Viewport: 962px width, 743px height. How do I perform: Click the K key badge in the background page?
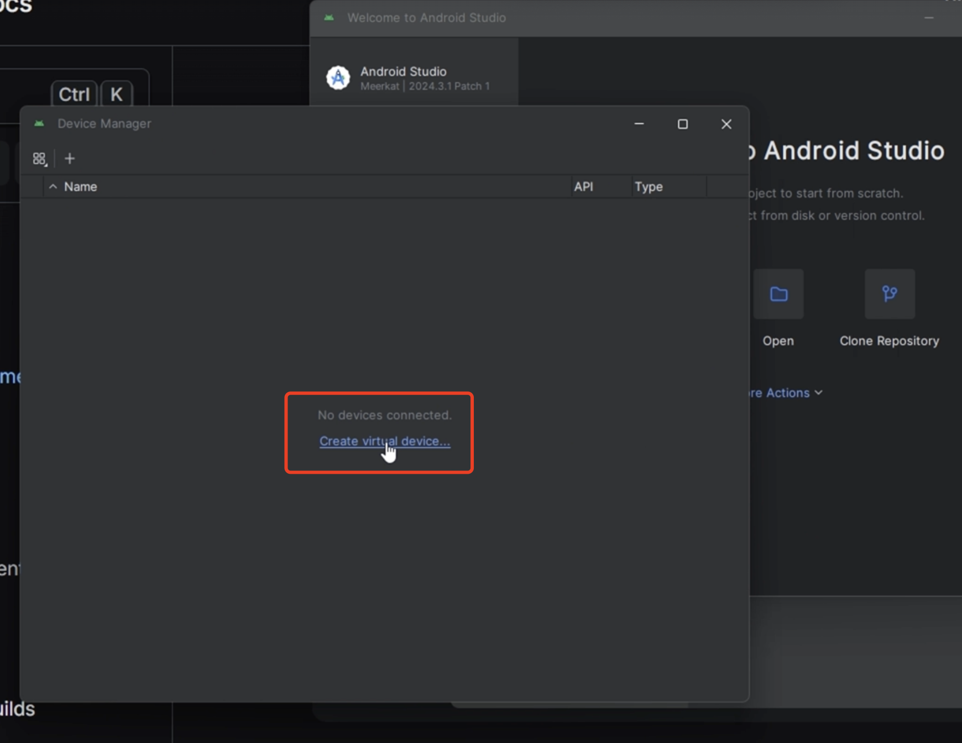click(116, 94)
